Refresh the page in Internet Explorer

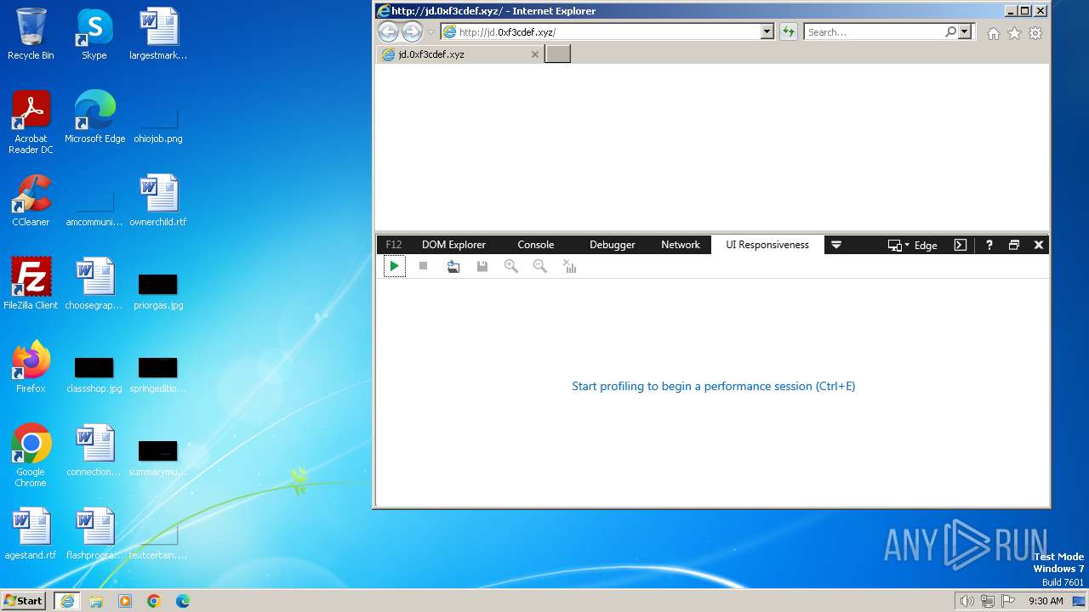pyautogui.click(x=789, y=32)
